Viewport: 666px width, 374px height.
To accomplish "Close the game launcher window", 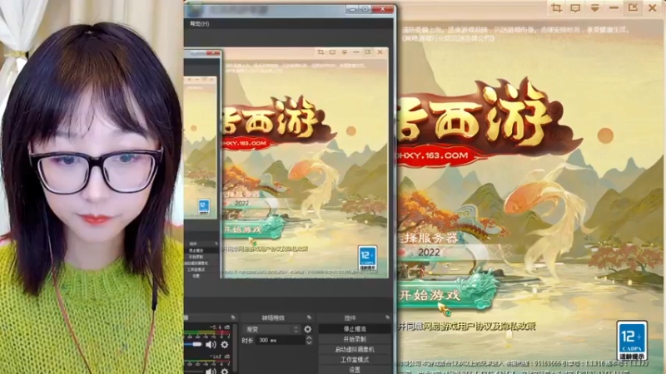I will [x=653, y=8].
